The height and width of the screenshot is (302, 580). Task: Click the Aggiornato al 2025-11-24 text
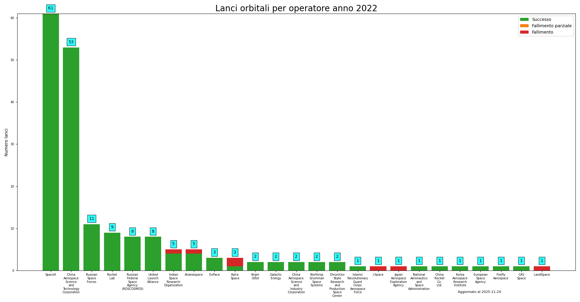tap(479, 292)
